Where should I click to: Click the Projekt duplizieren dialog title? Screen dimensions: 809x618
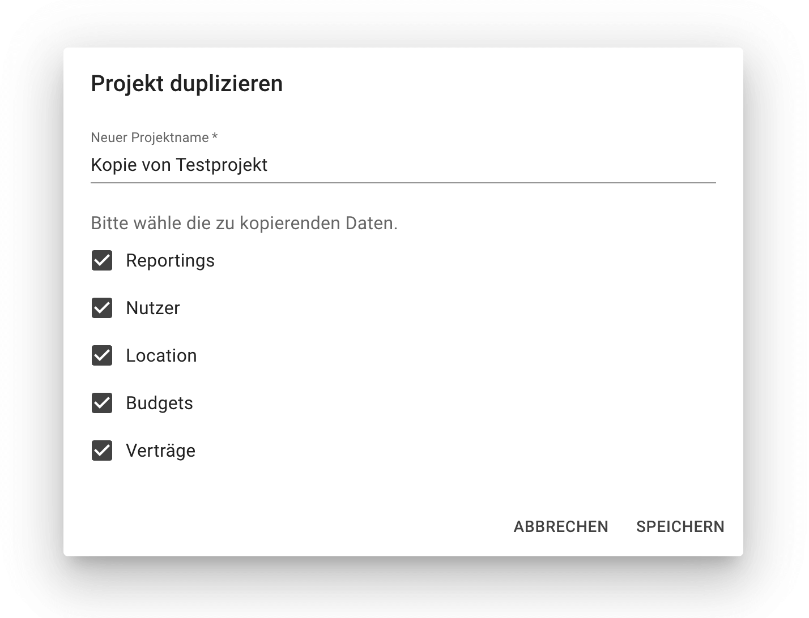[186, 83]
